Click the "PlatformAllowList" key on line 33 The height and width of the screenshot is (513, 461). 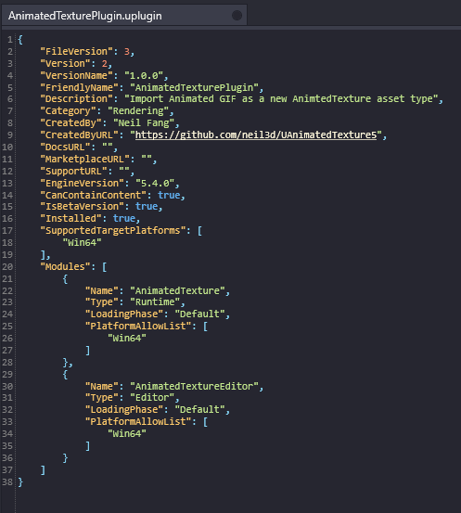(138, 422)
